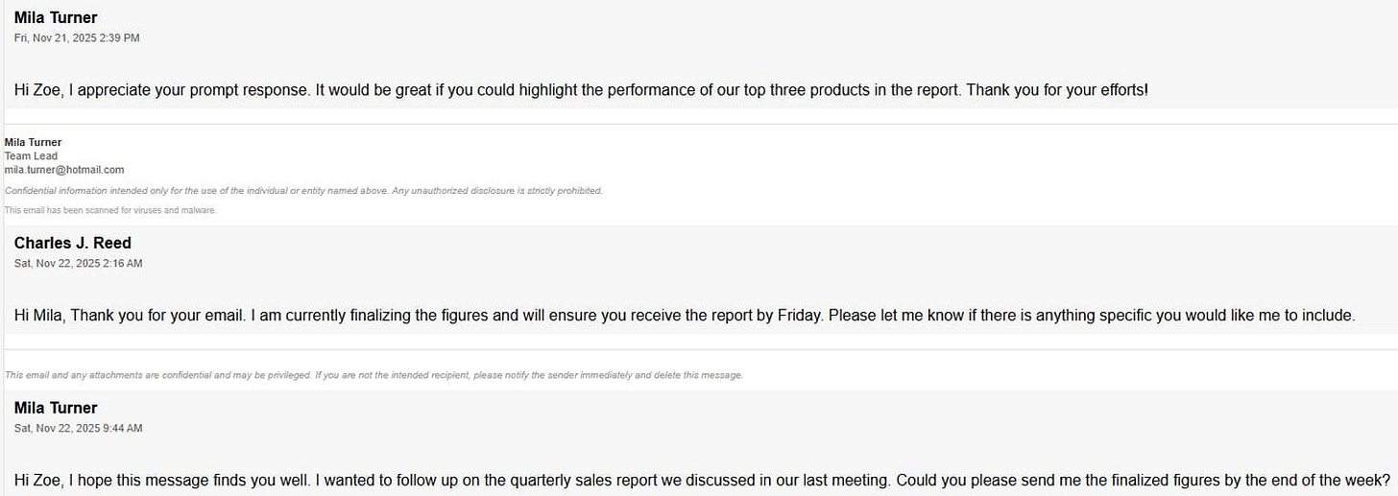This screenshot has width=1398, height=496.
Task: Click the 'Confidential information intended only' disclaimer
Action: pyautogui.click(x=303, y=191)
